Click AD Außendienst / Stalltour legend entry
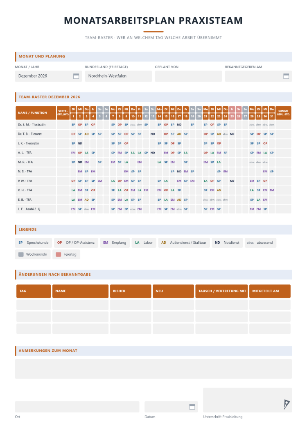 184,243
